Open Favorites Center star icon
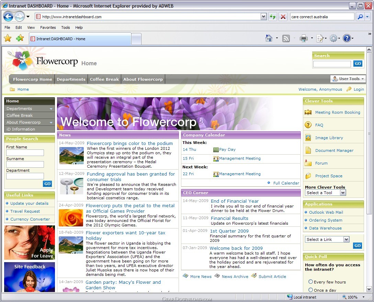Image resolution: width=374 pixels, height=302 pixels. pyautogui.click(x=8, y=38)
